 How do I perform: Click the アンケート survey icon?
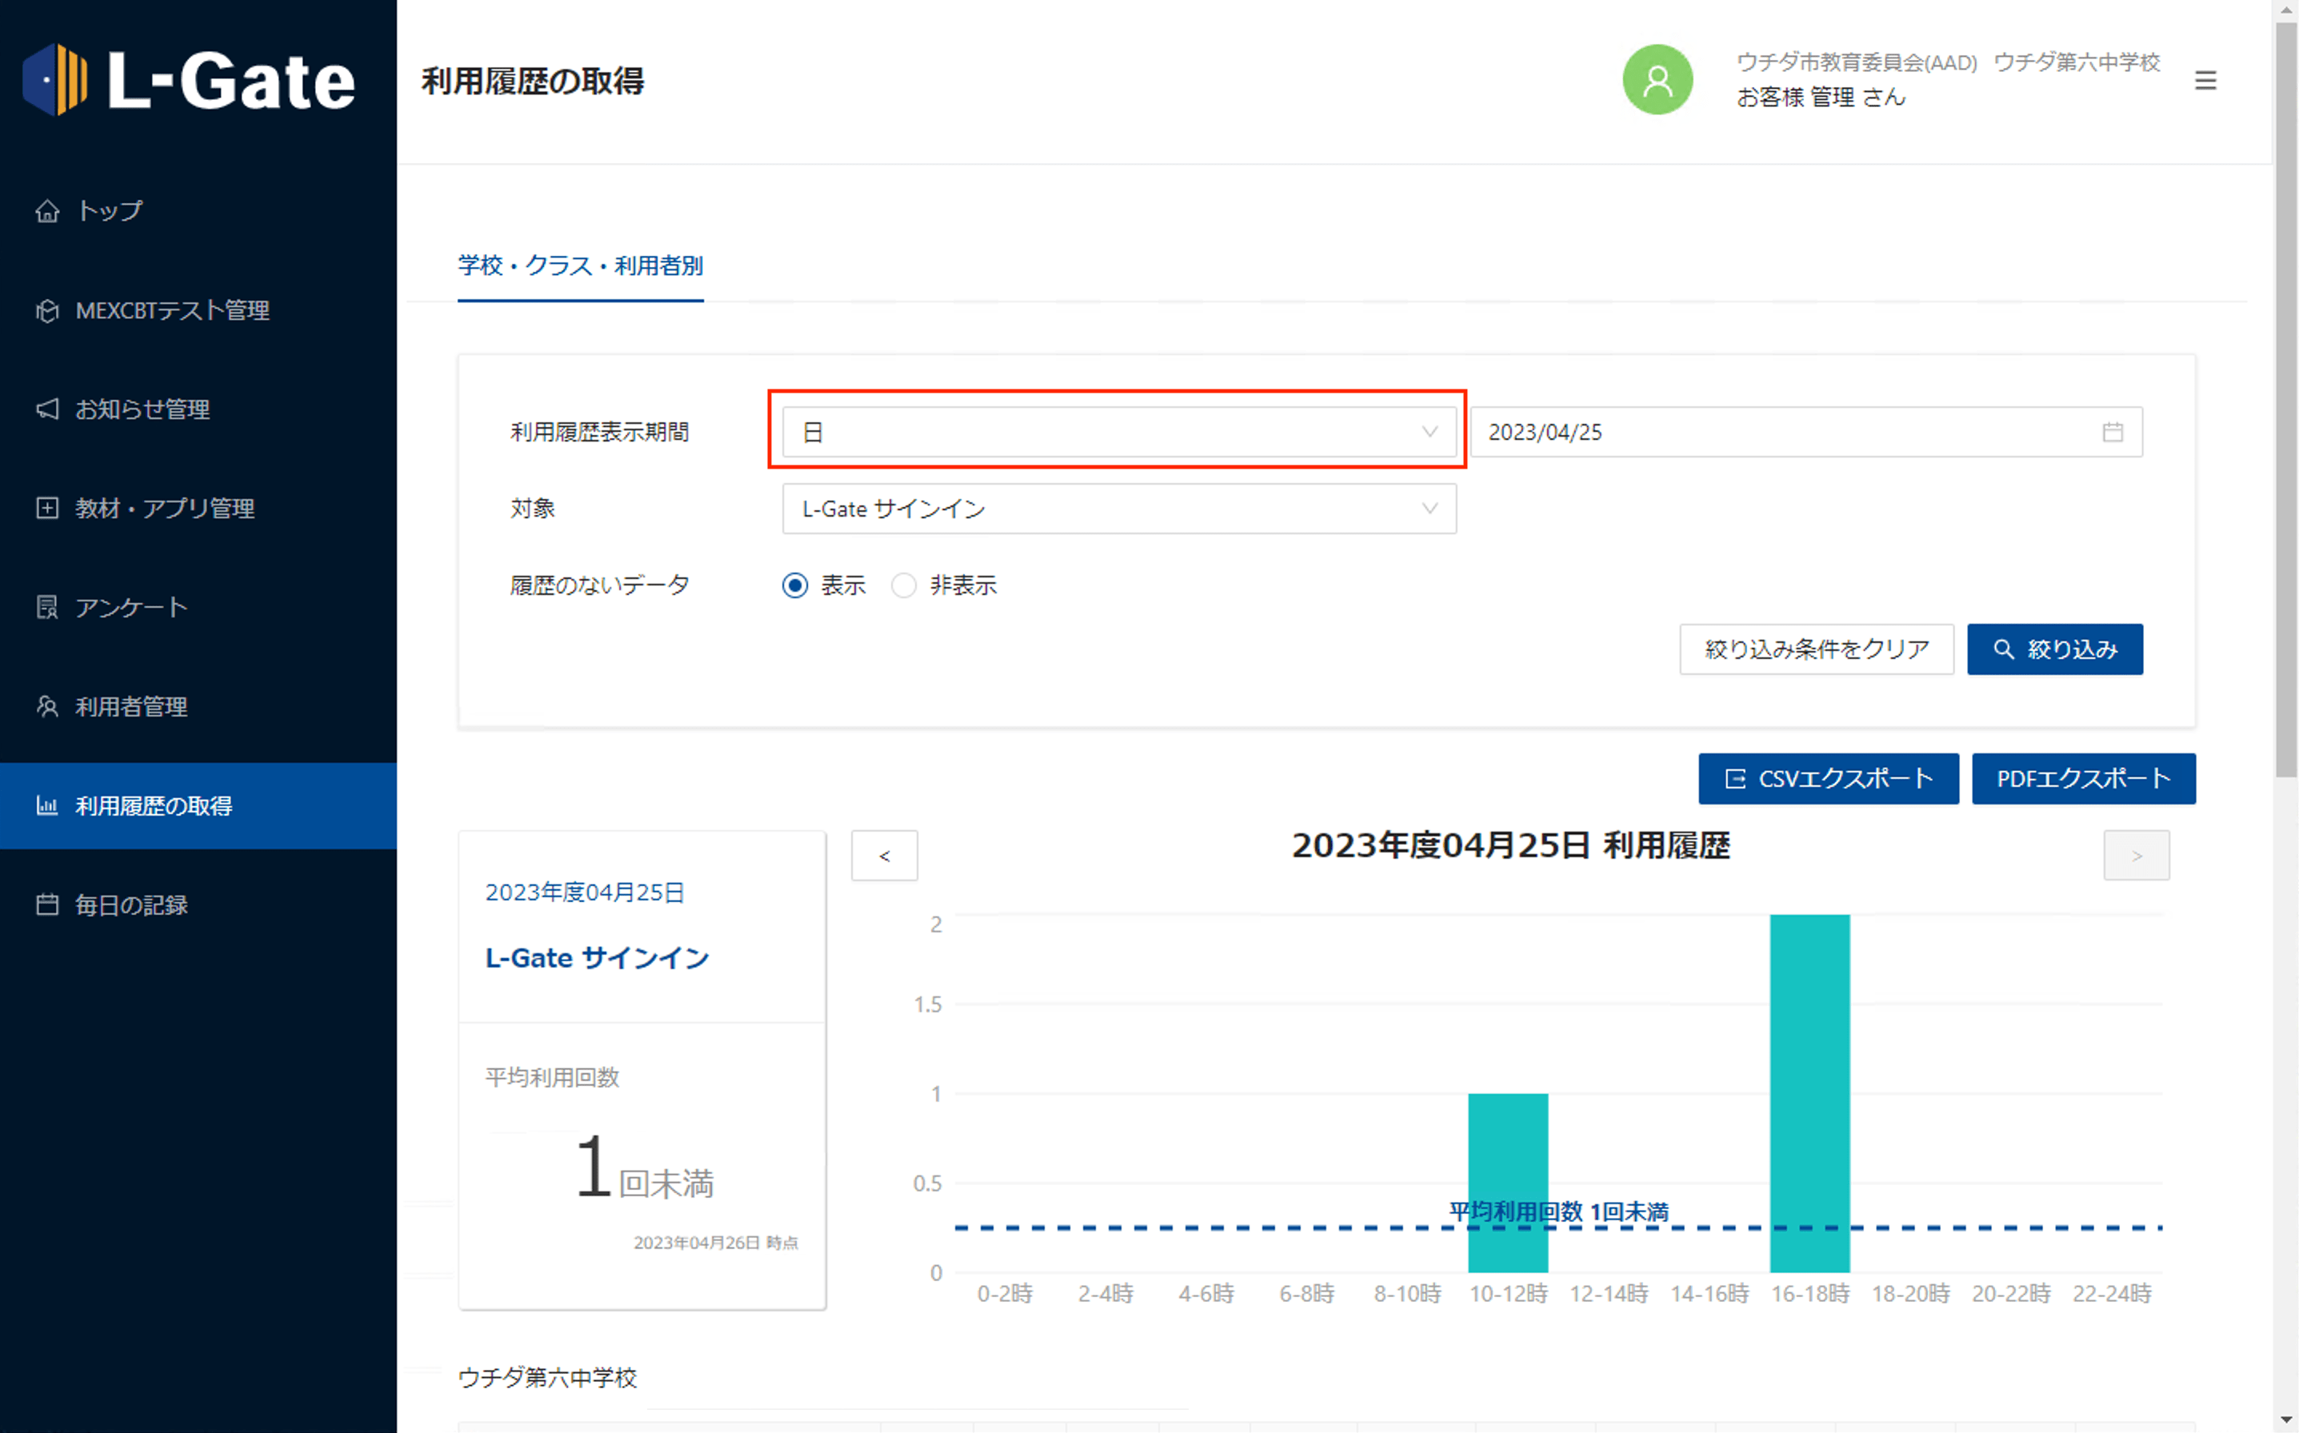pyautogui.click(x=47, y=608)
